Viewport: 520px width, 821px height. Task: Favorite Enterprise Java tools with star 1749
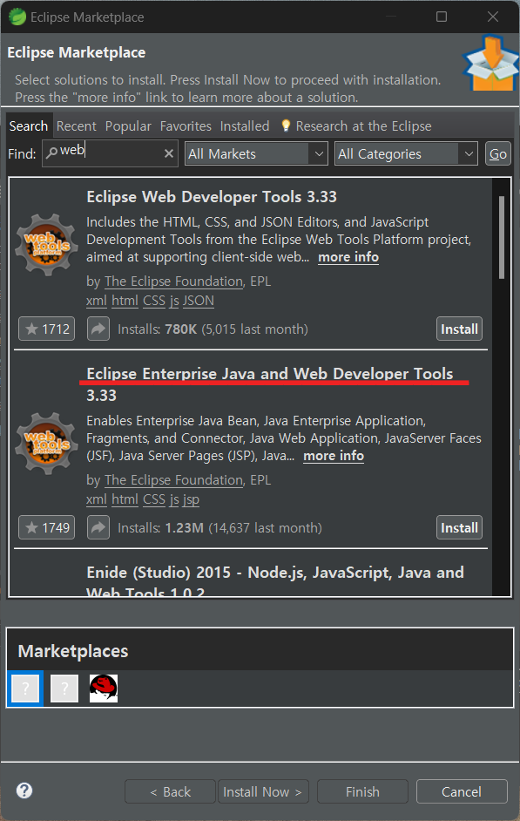coord(47,527)
